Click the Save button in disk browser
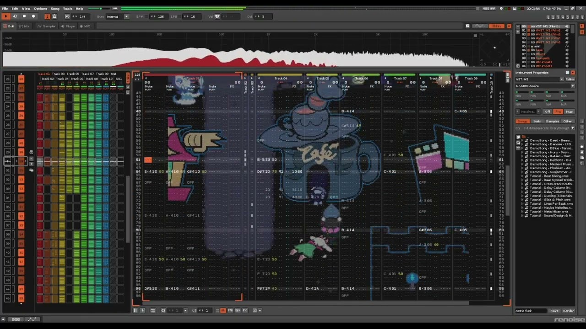 (554, 311)
